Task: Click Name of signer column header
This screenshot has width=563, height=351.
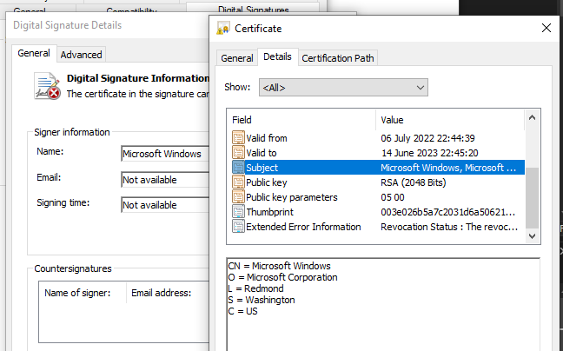Action: point(77,293)
